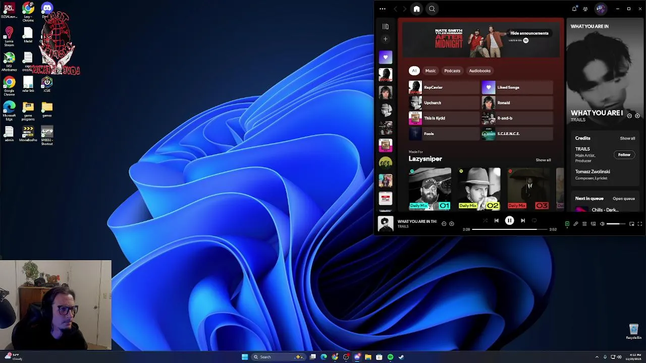Open Chills - Dark queue item
The height and width of the screenshot is (363, 646).
pos(606,210)
